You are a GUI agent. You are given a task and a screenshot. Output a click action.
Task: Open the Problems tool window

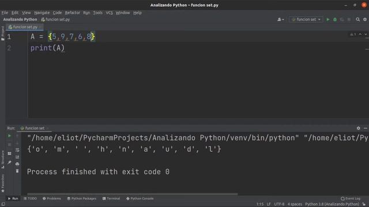coord(52,198)
